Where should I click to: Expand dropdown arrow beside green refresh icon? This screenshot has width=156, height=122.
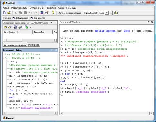tap(31, 27)
